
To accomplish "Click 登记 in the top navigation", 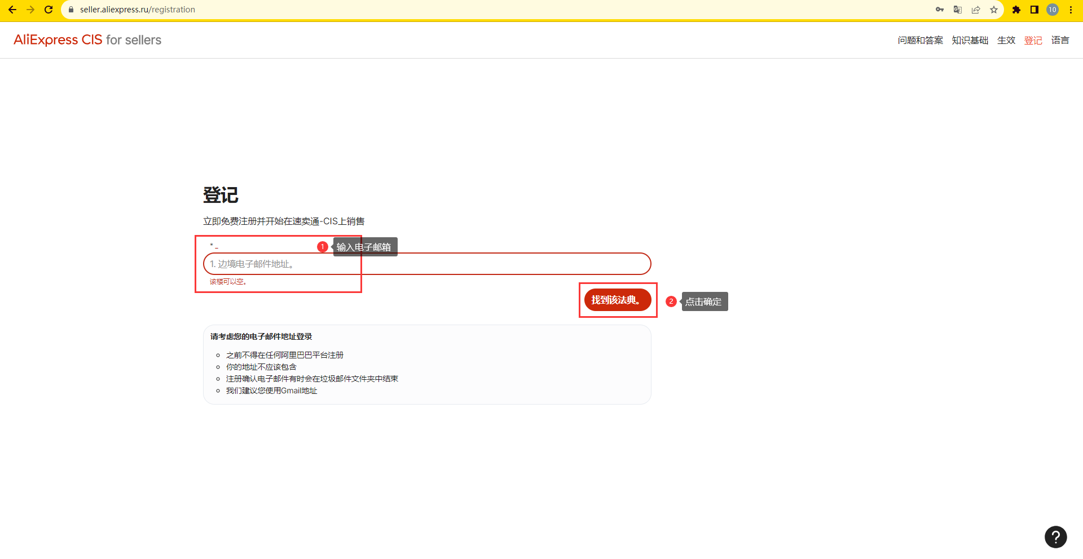I will (x=1033, y=40).
